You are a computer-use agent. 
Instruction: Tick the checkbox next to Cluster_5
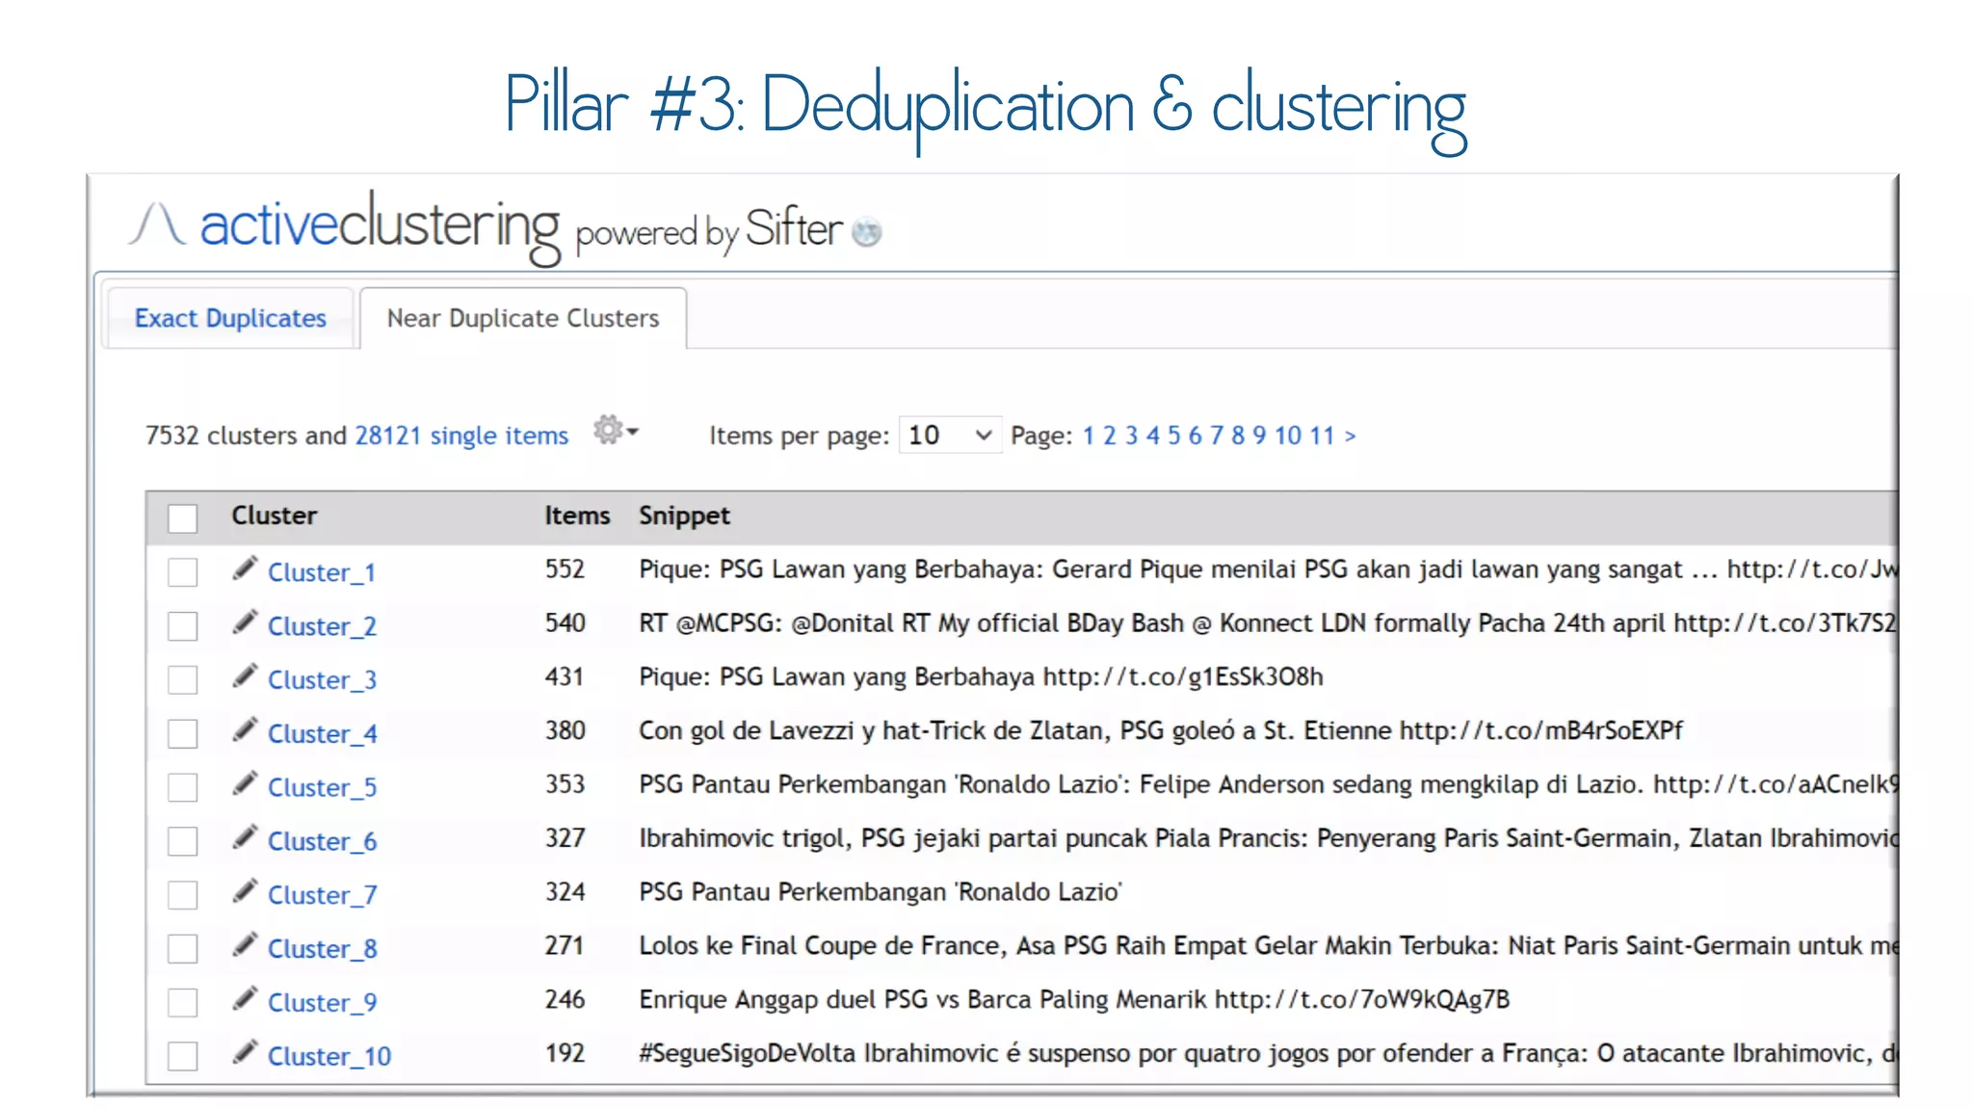[182, 788]
